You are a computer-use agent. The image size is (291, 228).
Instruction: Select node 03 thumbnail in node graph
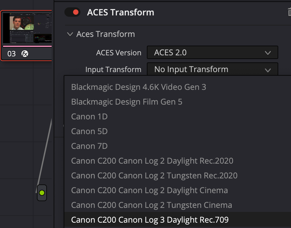tap(27, 28)
